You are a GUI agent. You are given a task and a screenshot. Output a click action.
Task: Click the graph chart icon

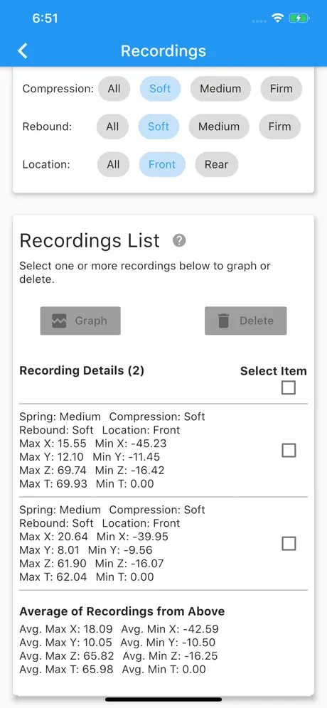(x=60, y=321)
